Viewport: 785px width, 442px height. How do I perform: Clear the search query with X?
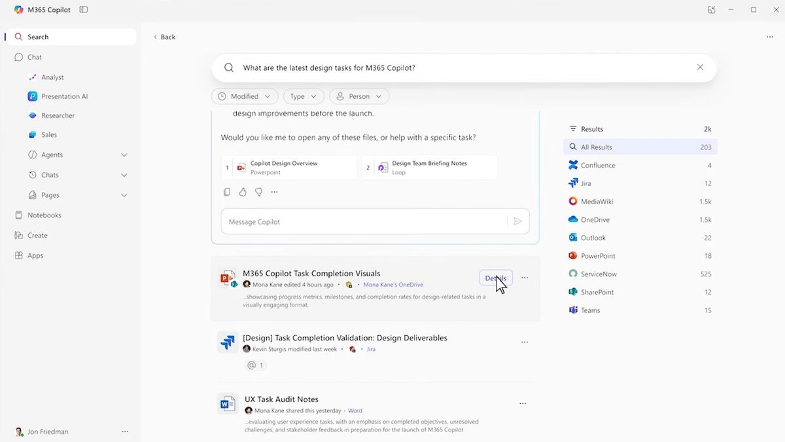700,67
